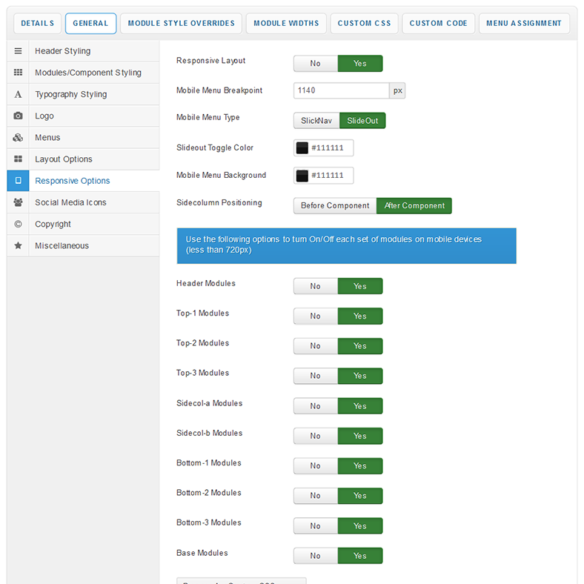Click the Social Media Icons people icon

(x=18, y=202)
